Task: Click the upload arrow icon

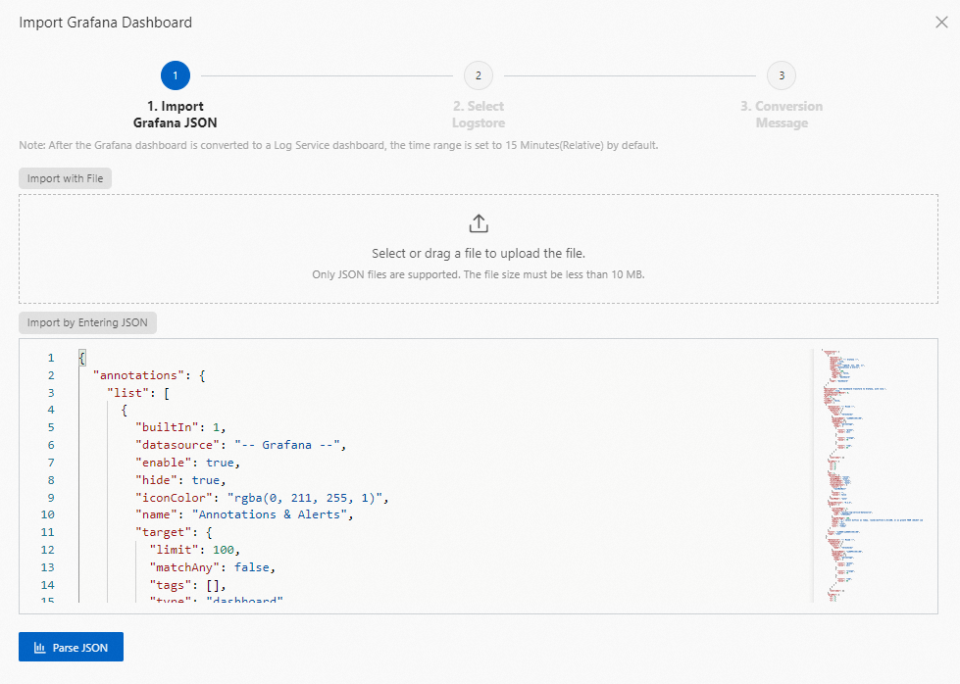Action: 479,223
